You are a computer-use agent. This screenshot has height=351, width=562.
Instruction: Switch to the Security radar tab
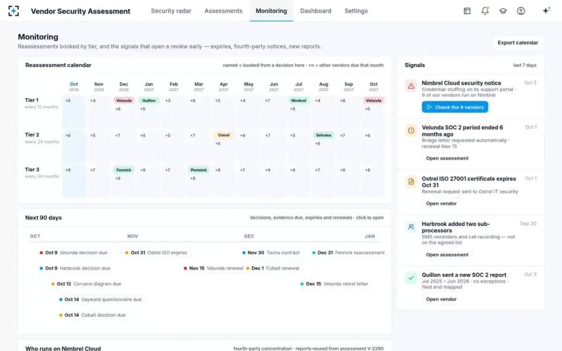point(171,11)
